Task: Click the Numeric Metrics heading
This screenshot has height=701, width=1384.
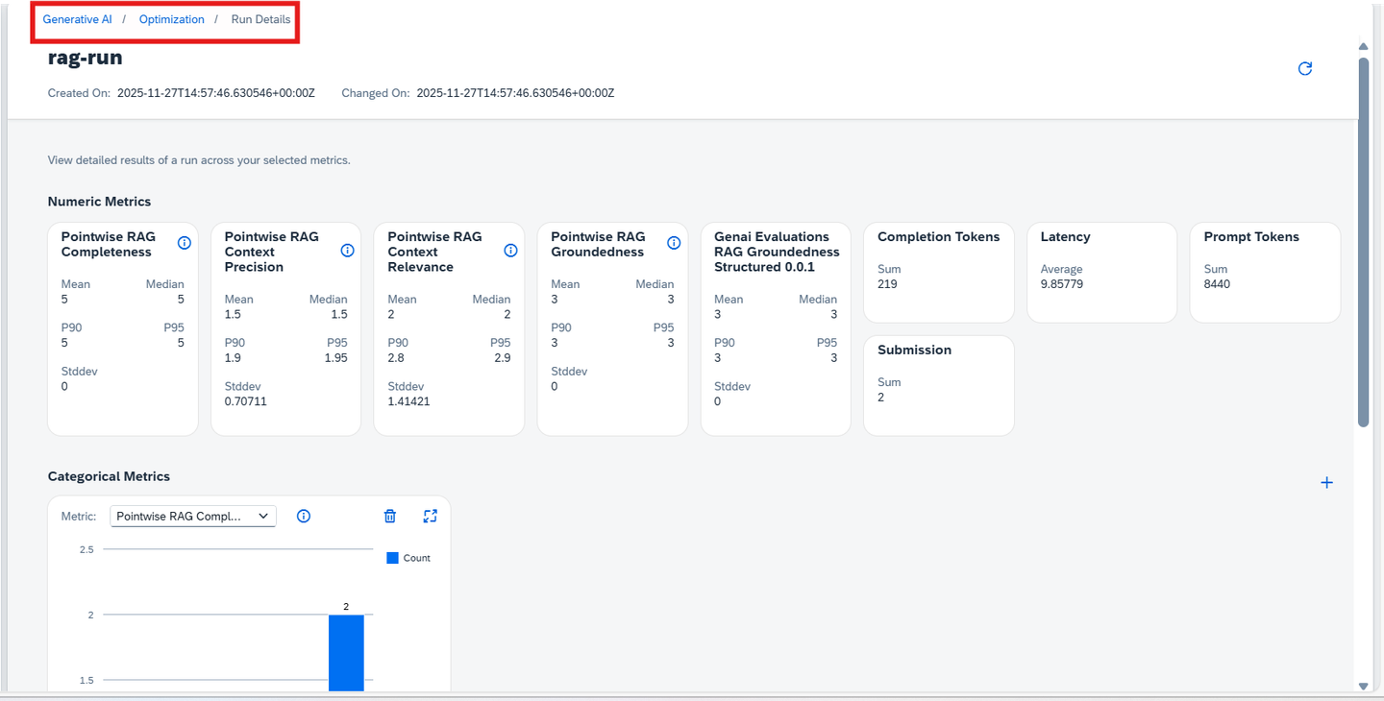Action: (100, 202)
